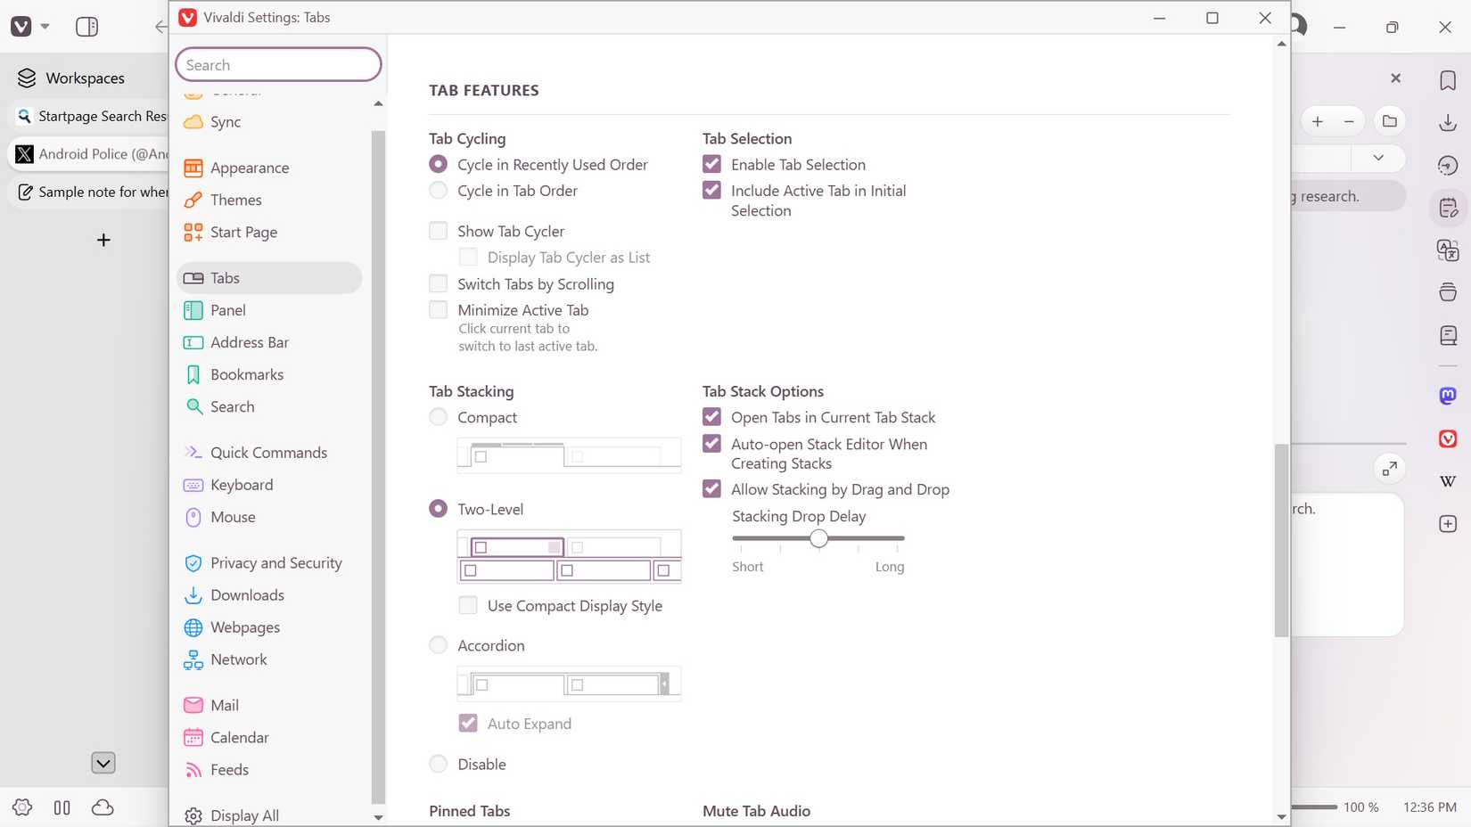
Task: Enable Show Tab Cycler
Action: click(x=438, y=230)
